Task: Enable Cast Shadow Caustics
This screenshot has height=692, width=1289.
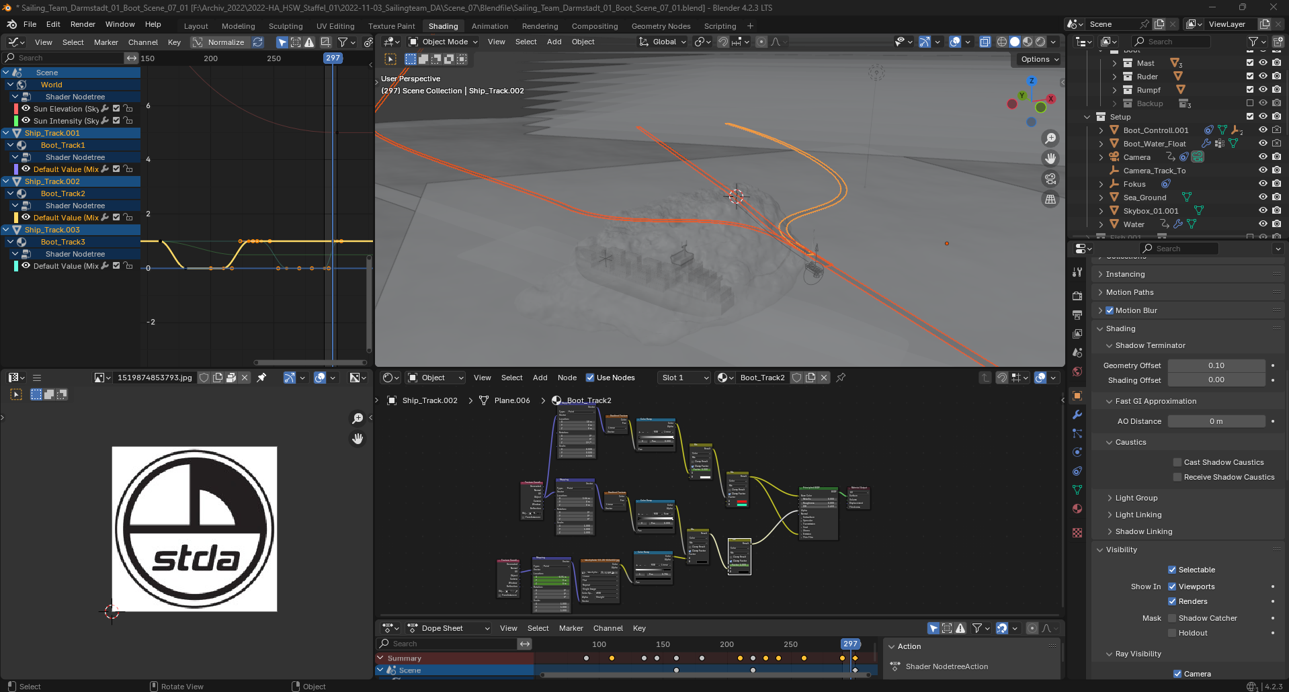Action: 1177,462
